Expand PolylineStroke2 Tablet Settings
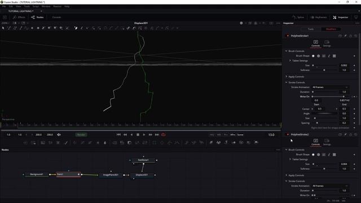361x203 pixels. tap(290, 159)
